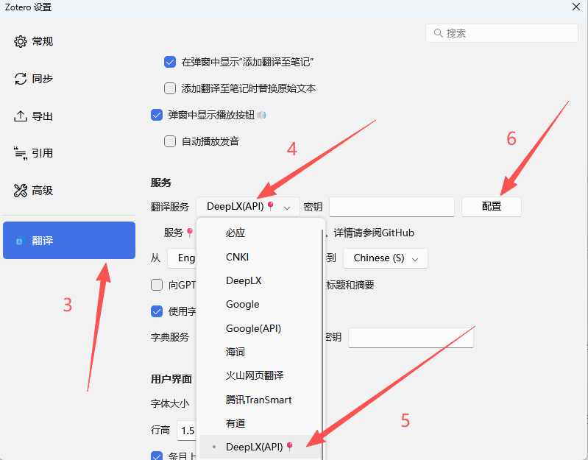
Task: Select the 翻译 translate settings pane
Action: tap(69, 241)
